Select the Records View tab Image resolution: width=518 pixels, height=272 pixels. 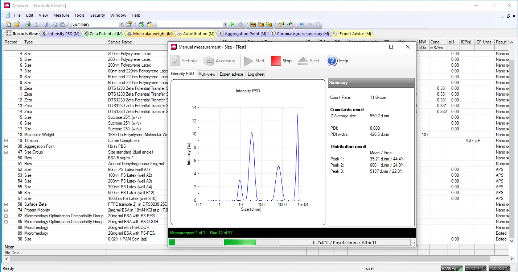click(x=22, y=34)
